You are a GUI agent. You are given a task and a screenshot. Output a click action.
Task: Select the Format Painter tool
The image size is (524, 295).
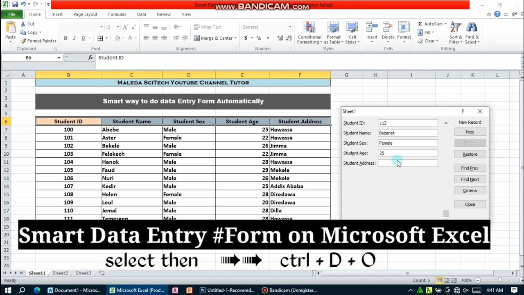(38, 41)
